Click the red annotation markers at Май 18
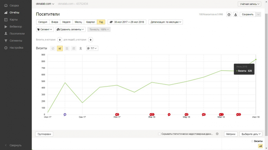268x150 pixels. coord(221,115)
